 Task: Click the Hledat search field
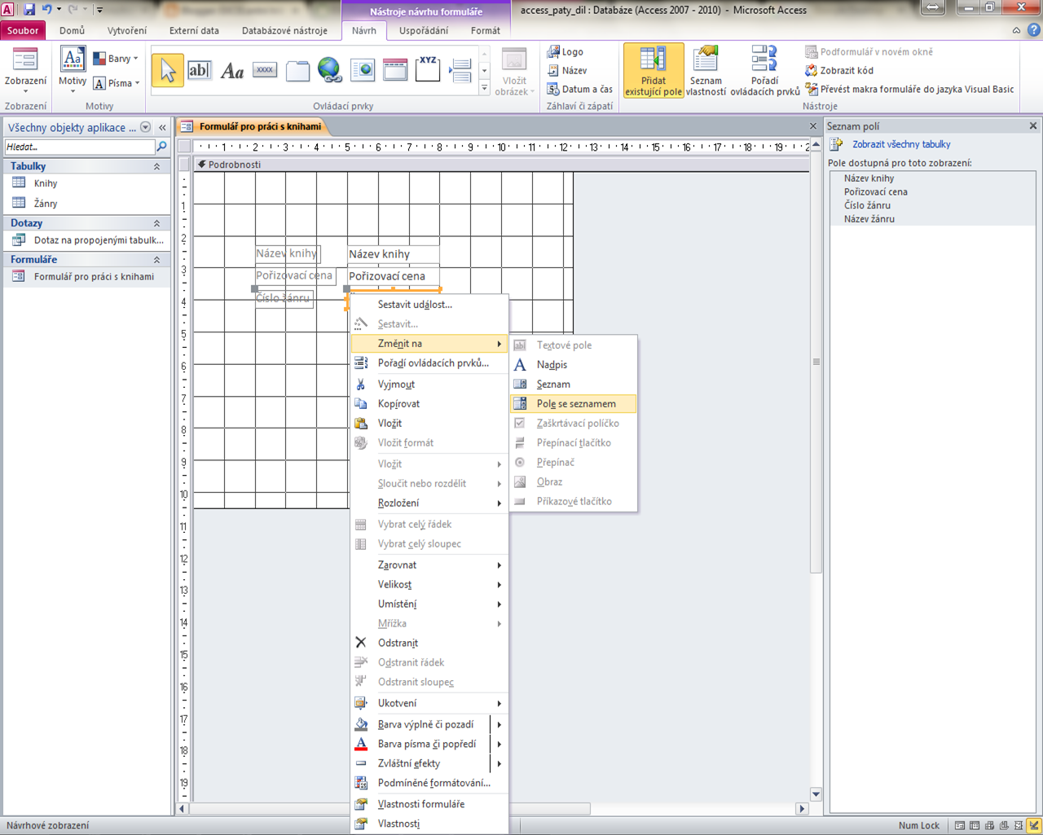click(80, 147)
